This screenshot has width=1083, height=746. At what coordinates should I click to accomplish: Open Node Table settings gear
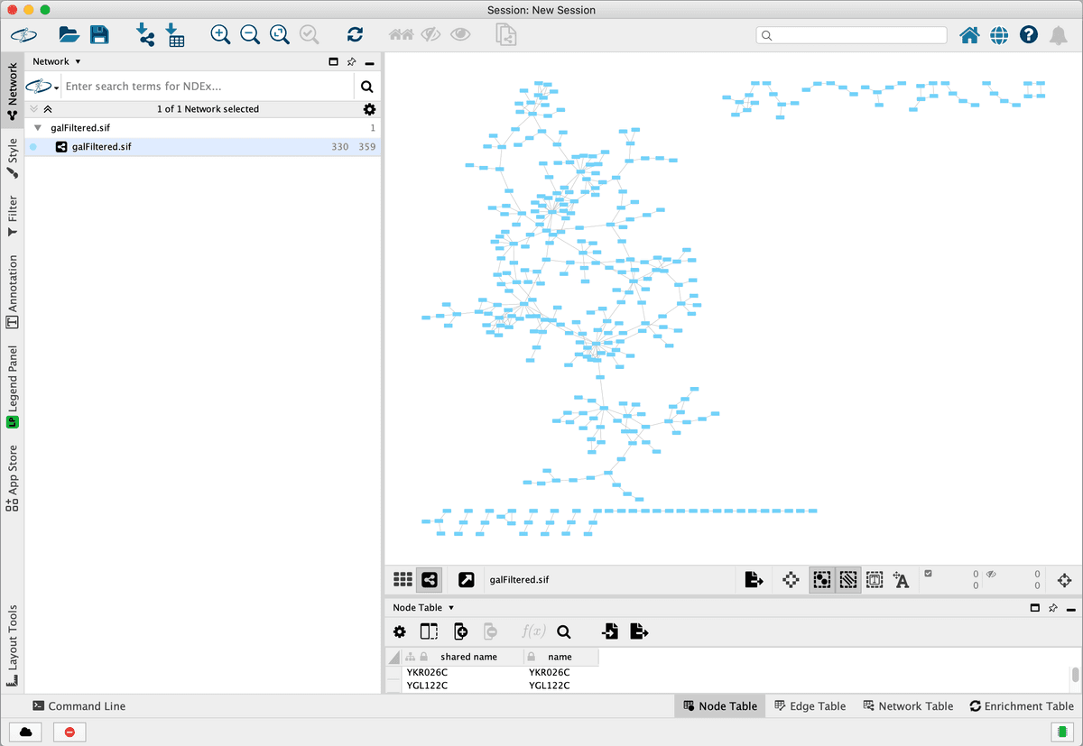(x=399, y=632)
